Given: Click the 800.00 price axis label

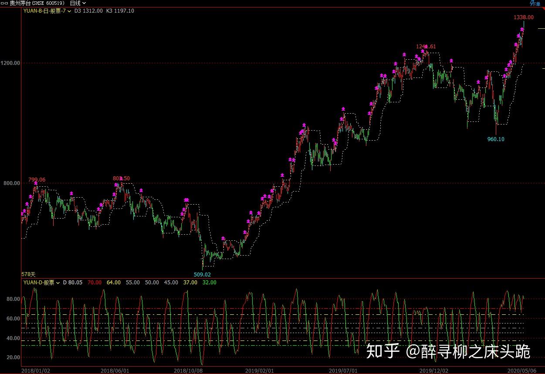Looking at the screenshot, I should 11,183.
